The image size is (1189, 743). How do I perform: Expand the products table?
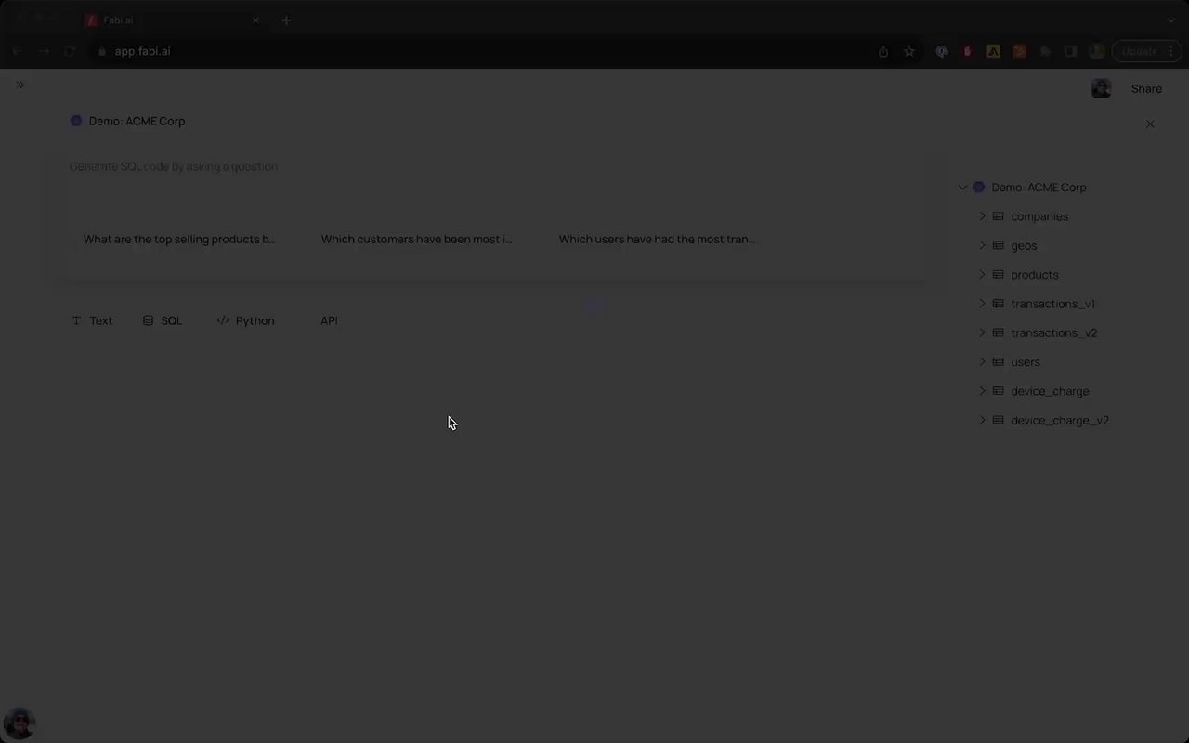(982, 275)
